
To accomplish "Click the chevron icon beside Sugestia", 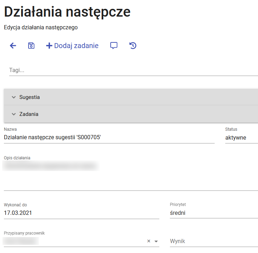I will coord(14,97).
